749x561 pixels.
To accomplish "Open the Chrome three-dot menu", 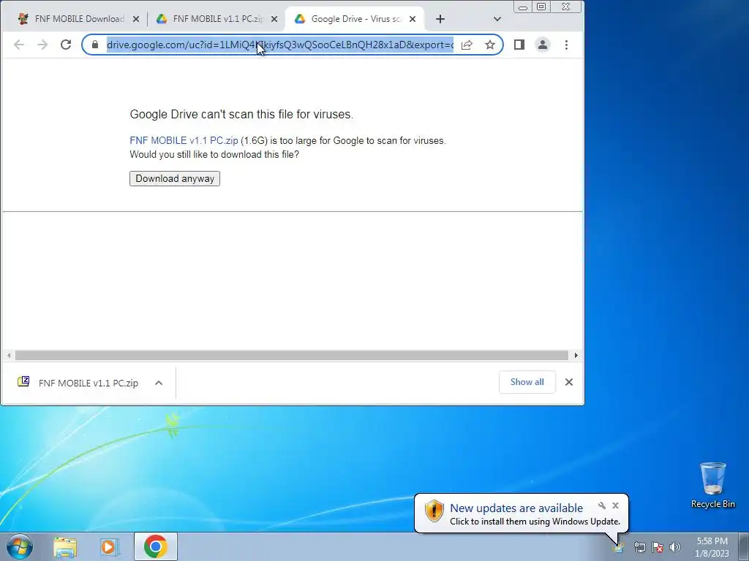I will 567,45.
